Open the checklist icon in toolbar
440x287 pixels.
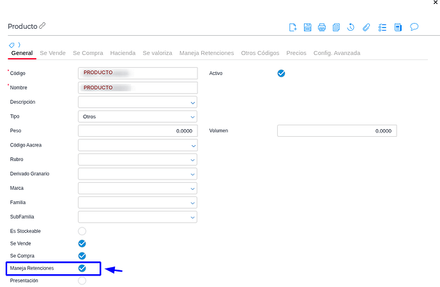tap(383, 27)
